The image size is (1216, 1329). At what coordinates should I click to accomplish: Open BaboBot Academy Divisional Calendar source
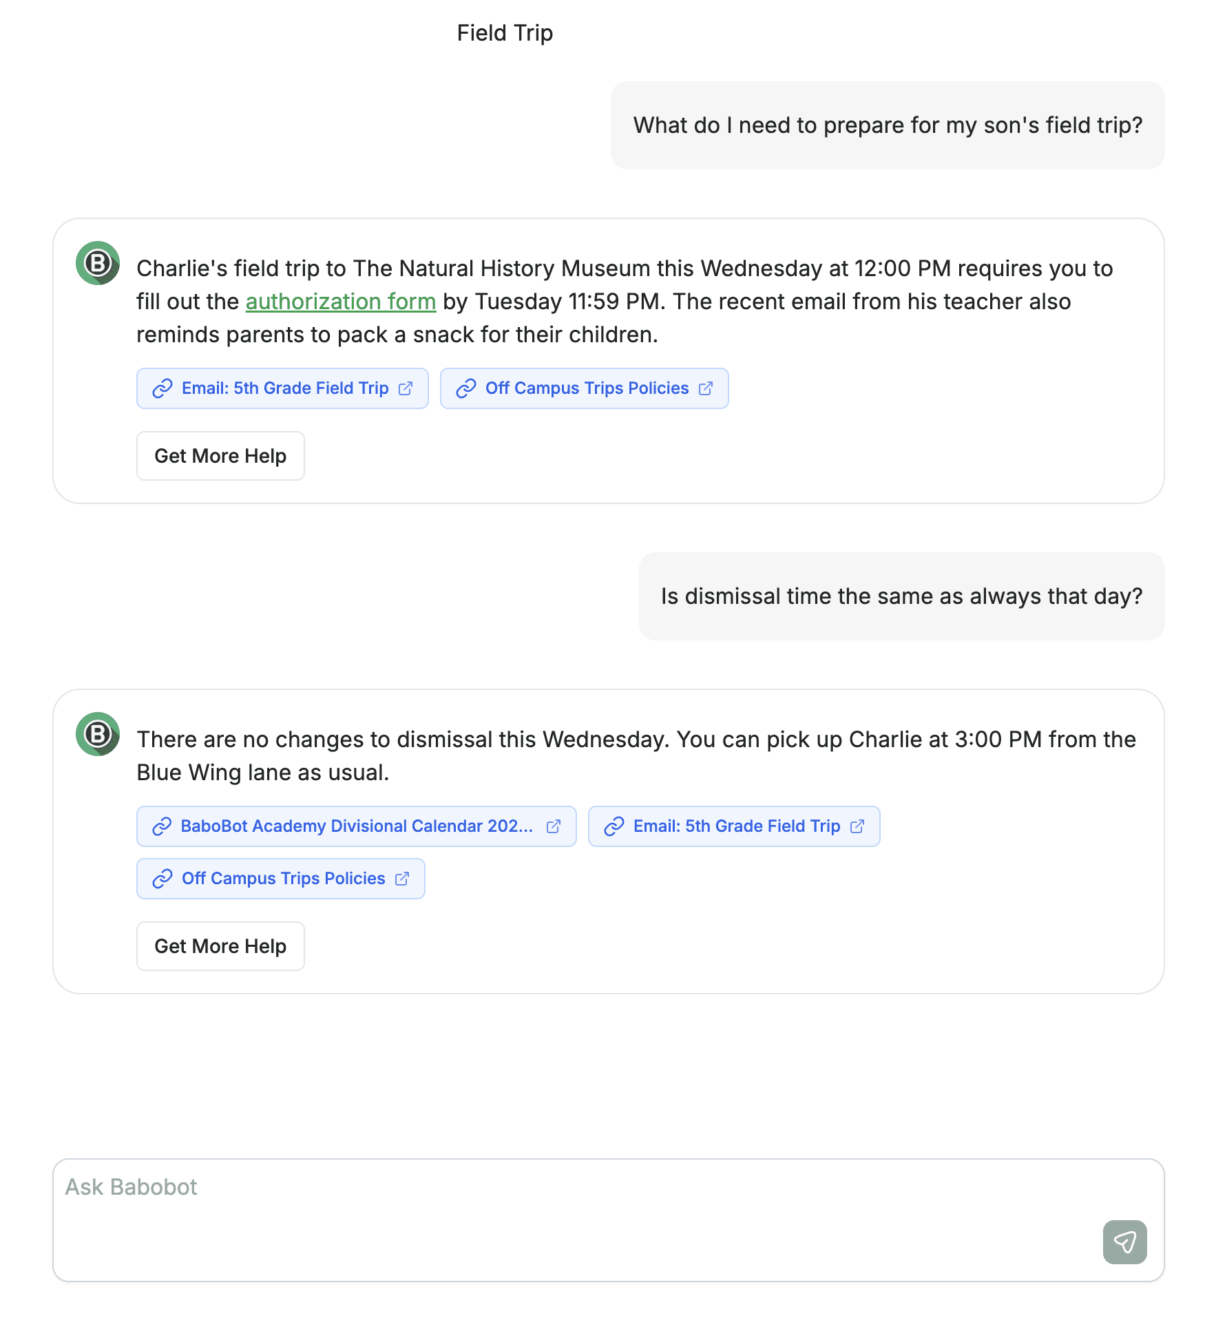pyautogui.click(x=356, y=826)
